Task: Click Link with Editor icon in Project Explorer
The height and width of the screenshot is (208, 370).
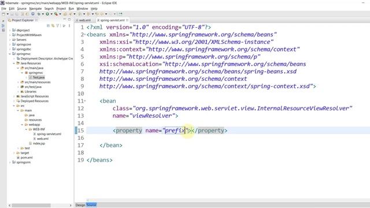Action: point(53,25)
